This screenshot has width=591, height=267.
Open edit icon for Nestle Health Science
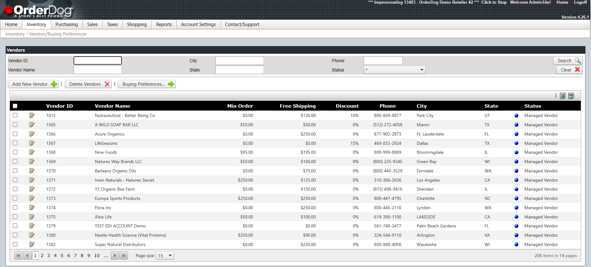pyautogui.click(x=32, y=235)
